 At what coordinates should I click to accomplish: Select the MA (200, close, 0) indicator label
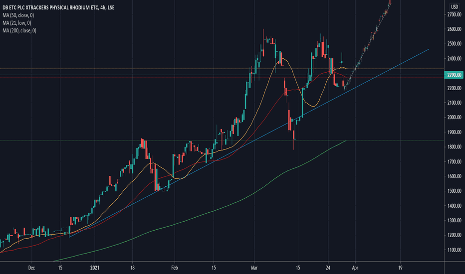coord(19,30)
